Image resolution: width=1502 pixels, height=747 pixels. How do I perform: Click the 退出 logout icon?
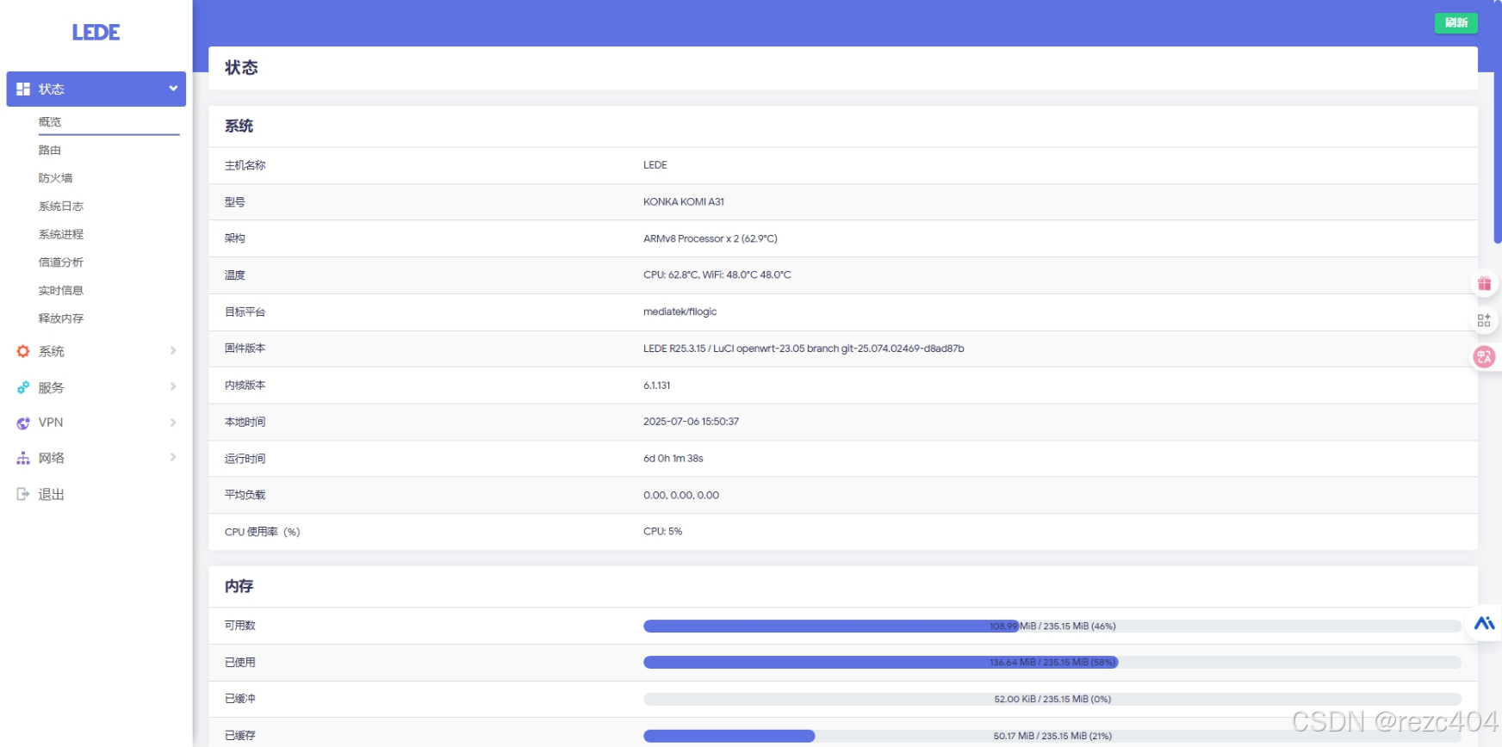23,494
